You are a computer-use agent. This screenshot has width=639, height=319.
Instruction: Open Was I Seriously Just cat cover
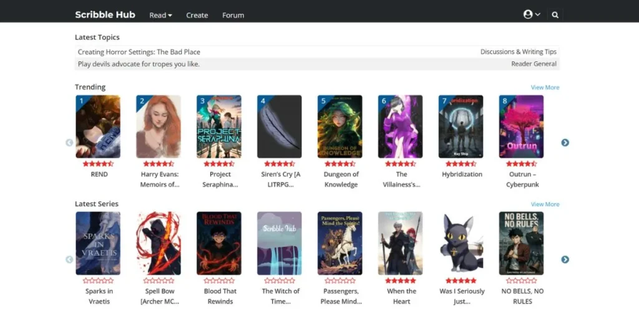click(461, 244)
